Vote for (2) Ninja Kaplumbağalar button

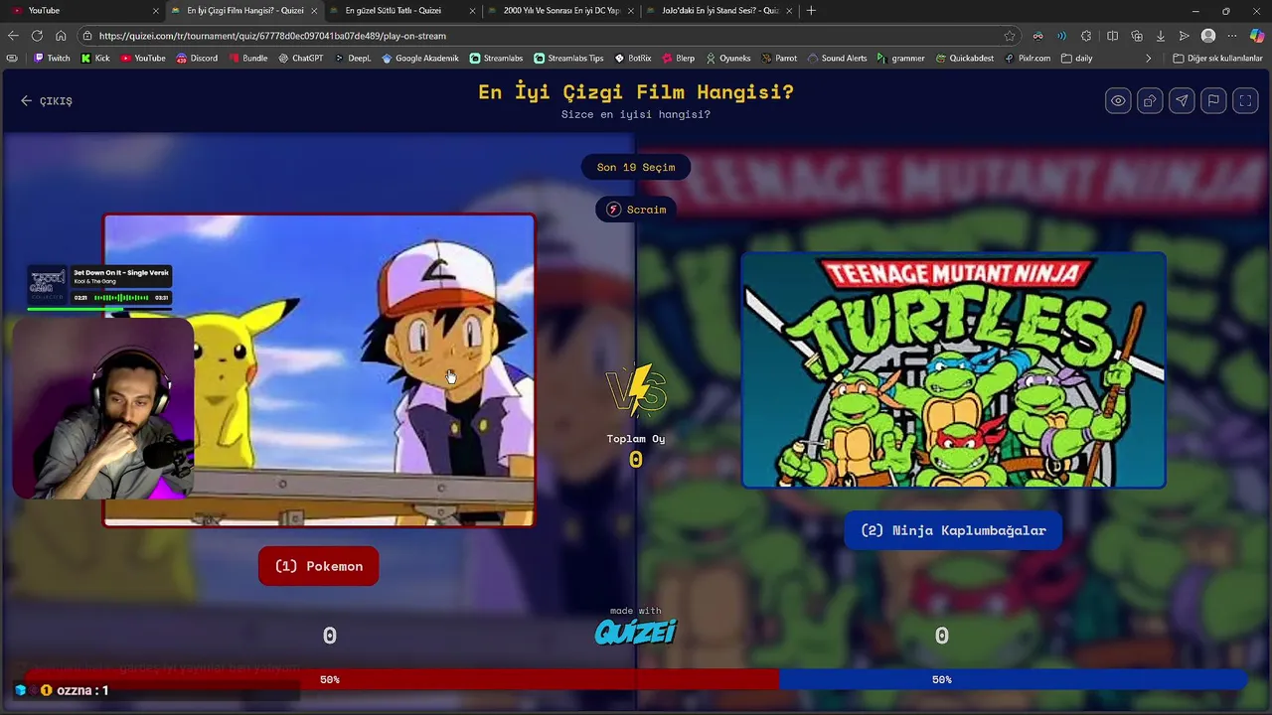(x=953, y=530)
